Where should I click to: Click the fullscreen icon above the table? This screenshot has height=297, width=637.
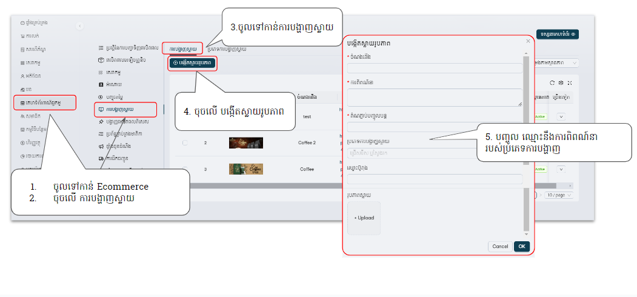(x=570, y=82)
